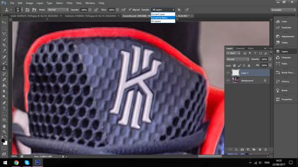Viewport: 298px width, 167px height.
Task: Open the Essentials workspace dropdown
Action: [283, 10]
